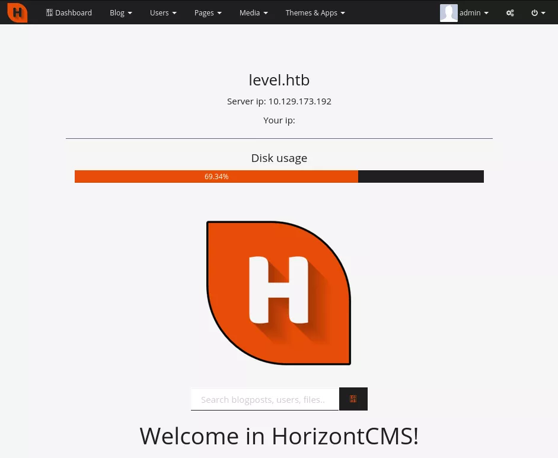Expand the Blog dropdown menu
Image resolution: width=558 pixels, height=458 pixels.
pyautogui.click(x=120, y=12)
